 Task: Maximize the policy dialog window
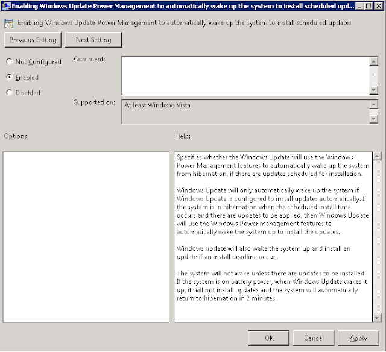click(x=369, y=6)
